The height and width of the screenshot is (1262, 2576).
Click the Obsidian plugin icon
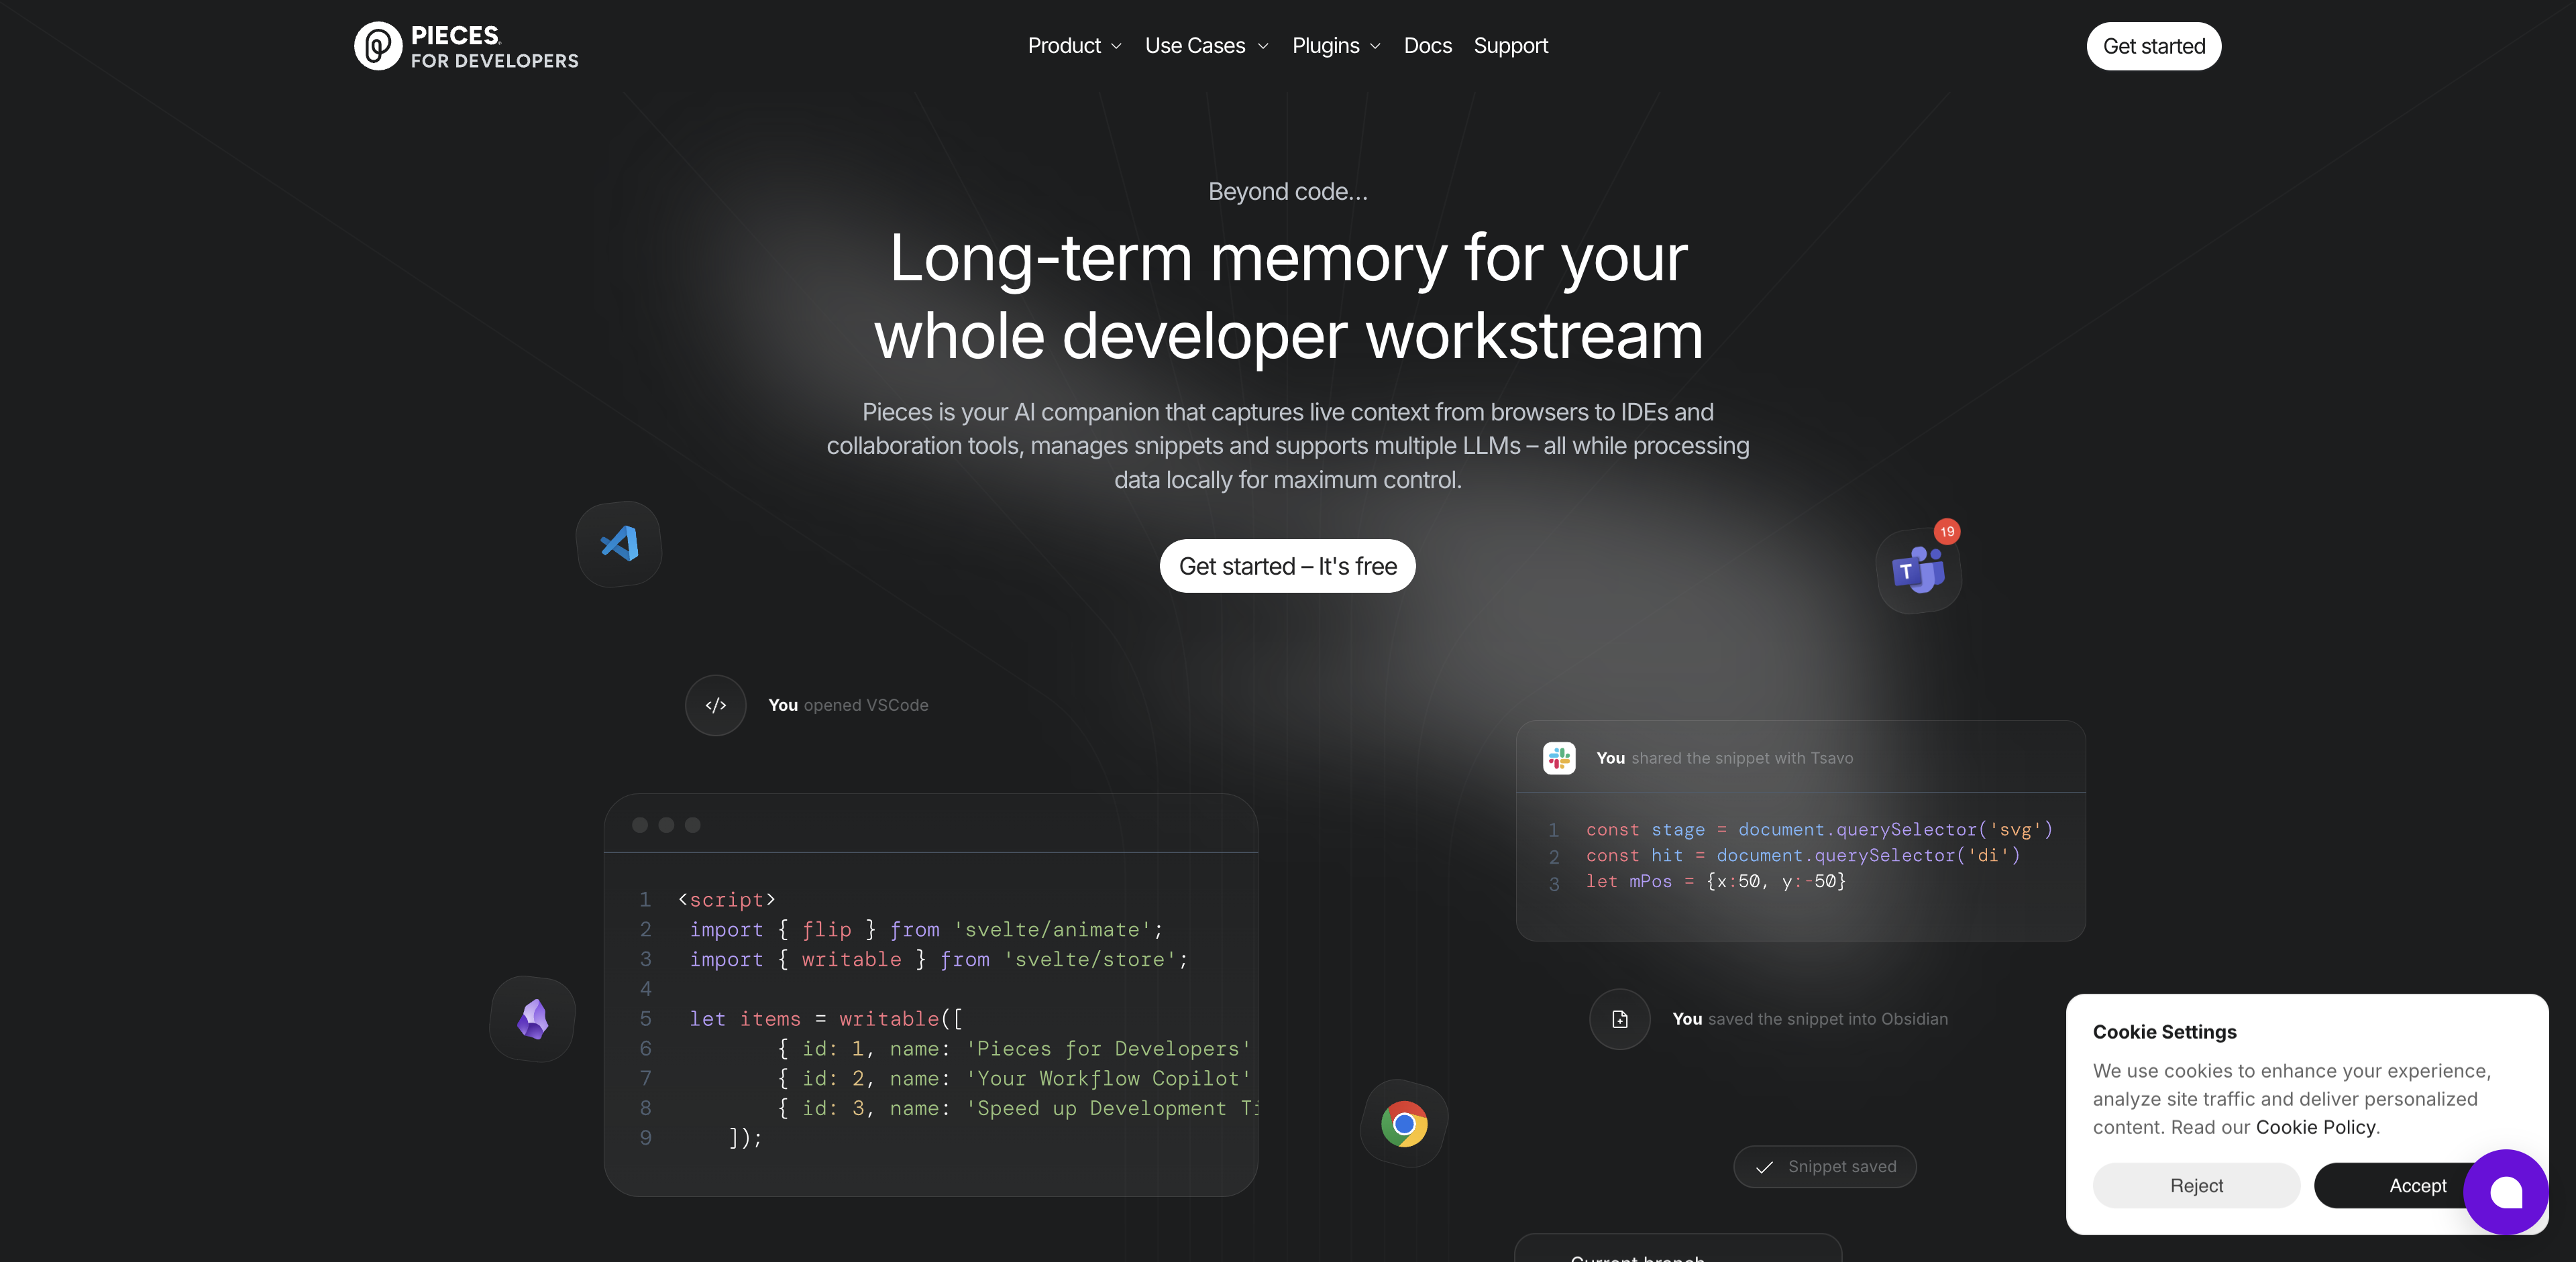[532, 1019]
